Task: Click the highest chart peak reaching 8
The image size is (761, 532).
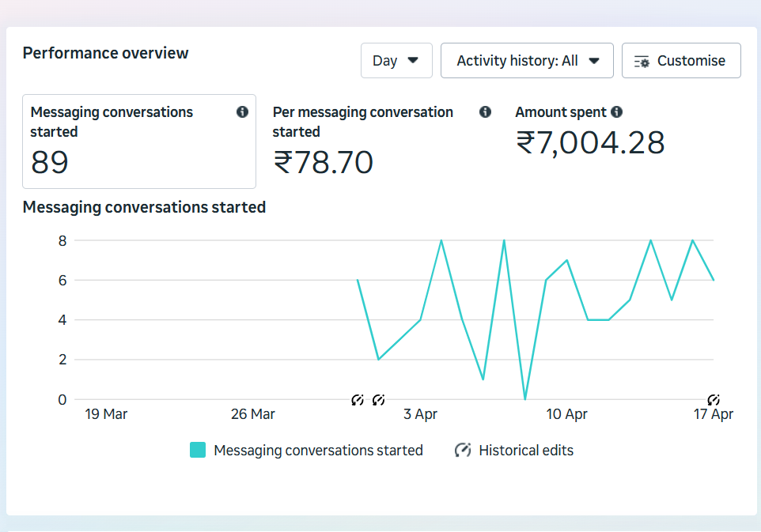Action: [441, 240]
